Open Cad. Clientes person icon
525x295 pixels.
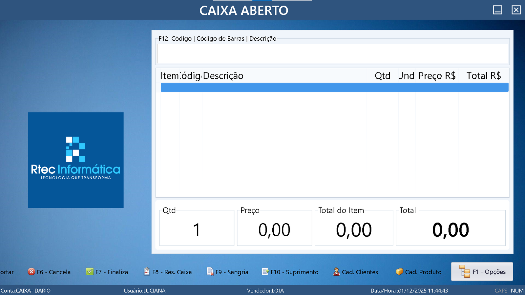pos(336,272)
